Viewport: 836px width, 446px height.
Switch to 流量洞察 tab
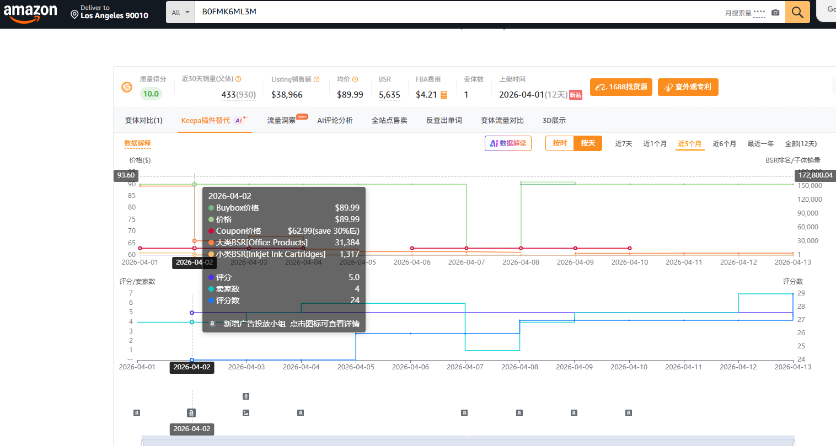point(281,120)
